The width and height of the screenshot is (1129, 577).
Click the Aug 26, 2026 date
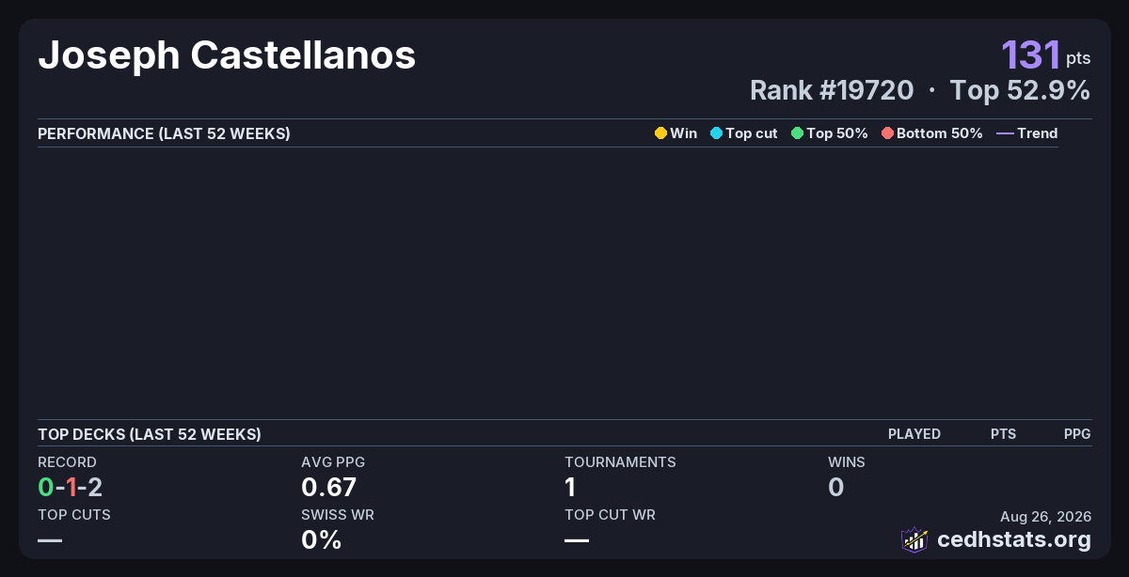[x=1046, y=517]
